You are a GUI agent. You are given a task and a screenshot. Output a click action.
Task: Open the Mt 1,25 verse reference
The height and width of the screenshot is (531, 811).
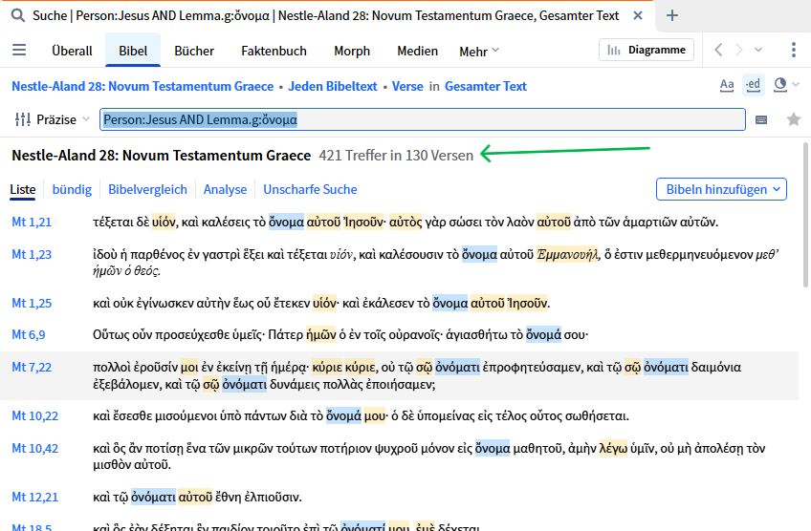coord(32,303)
